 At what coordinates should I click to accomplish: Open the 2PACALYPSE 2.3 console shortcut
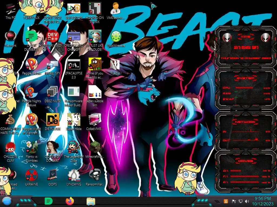coord(74,69)
